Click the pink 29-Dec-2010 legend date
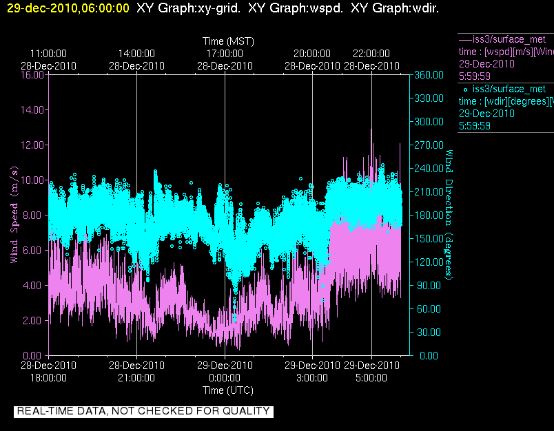 point(486,64)
